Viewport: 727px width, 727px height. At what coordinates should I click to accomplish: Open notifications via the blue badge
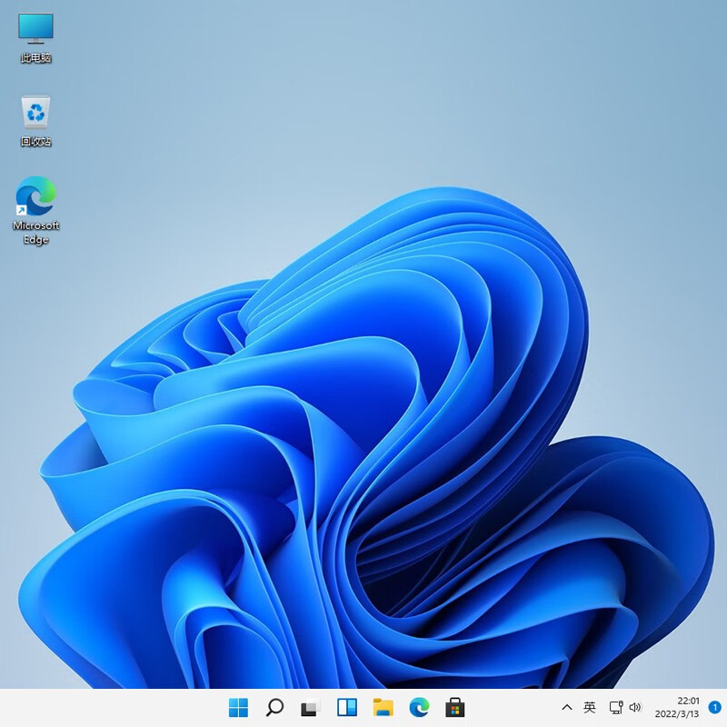(714, 707)
